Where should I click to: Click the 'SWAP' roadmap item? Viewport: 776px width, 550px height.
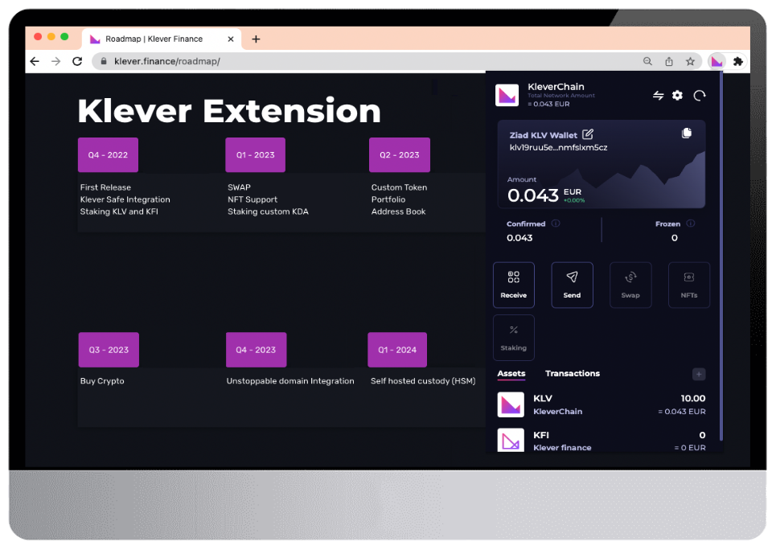tap(239, 187)
